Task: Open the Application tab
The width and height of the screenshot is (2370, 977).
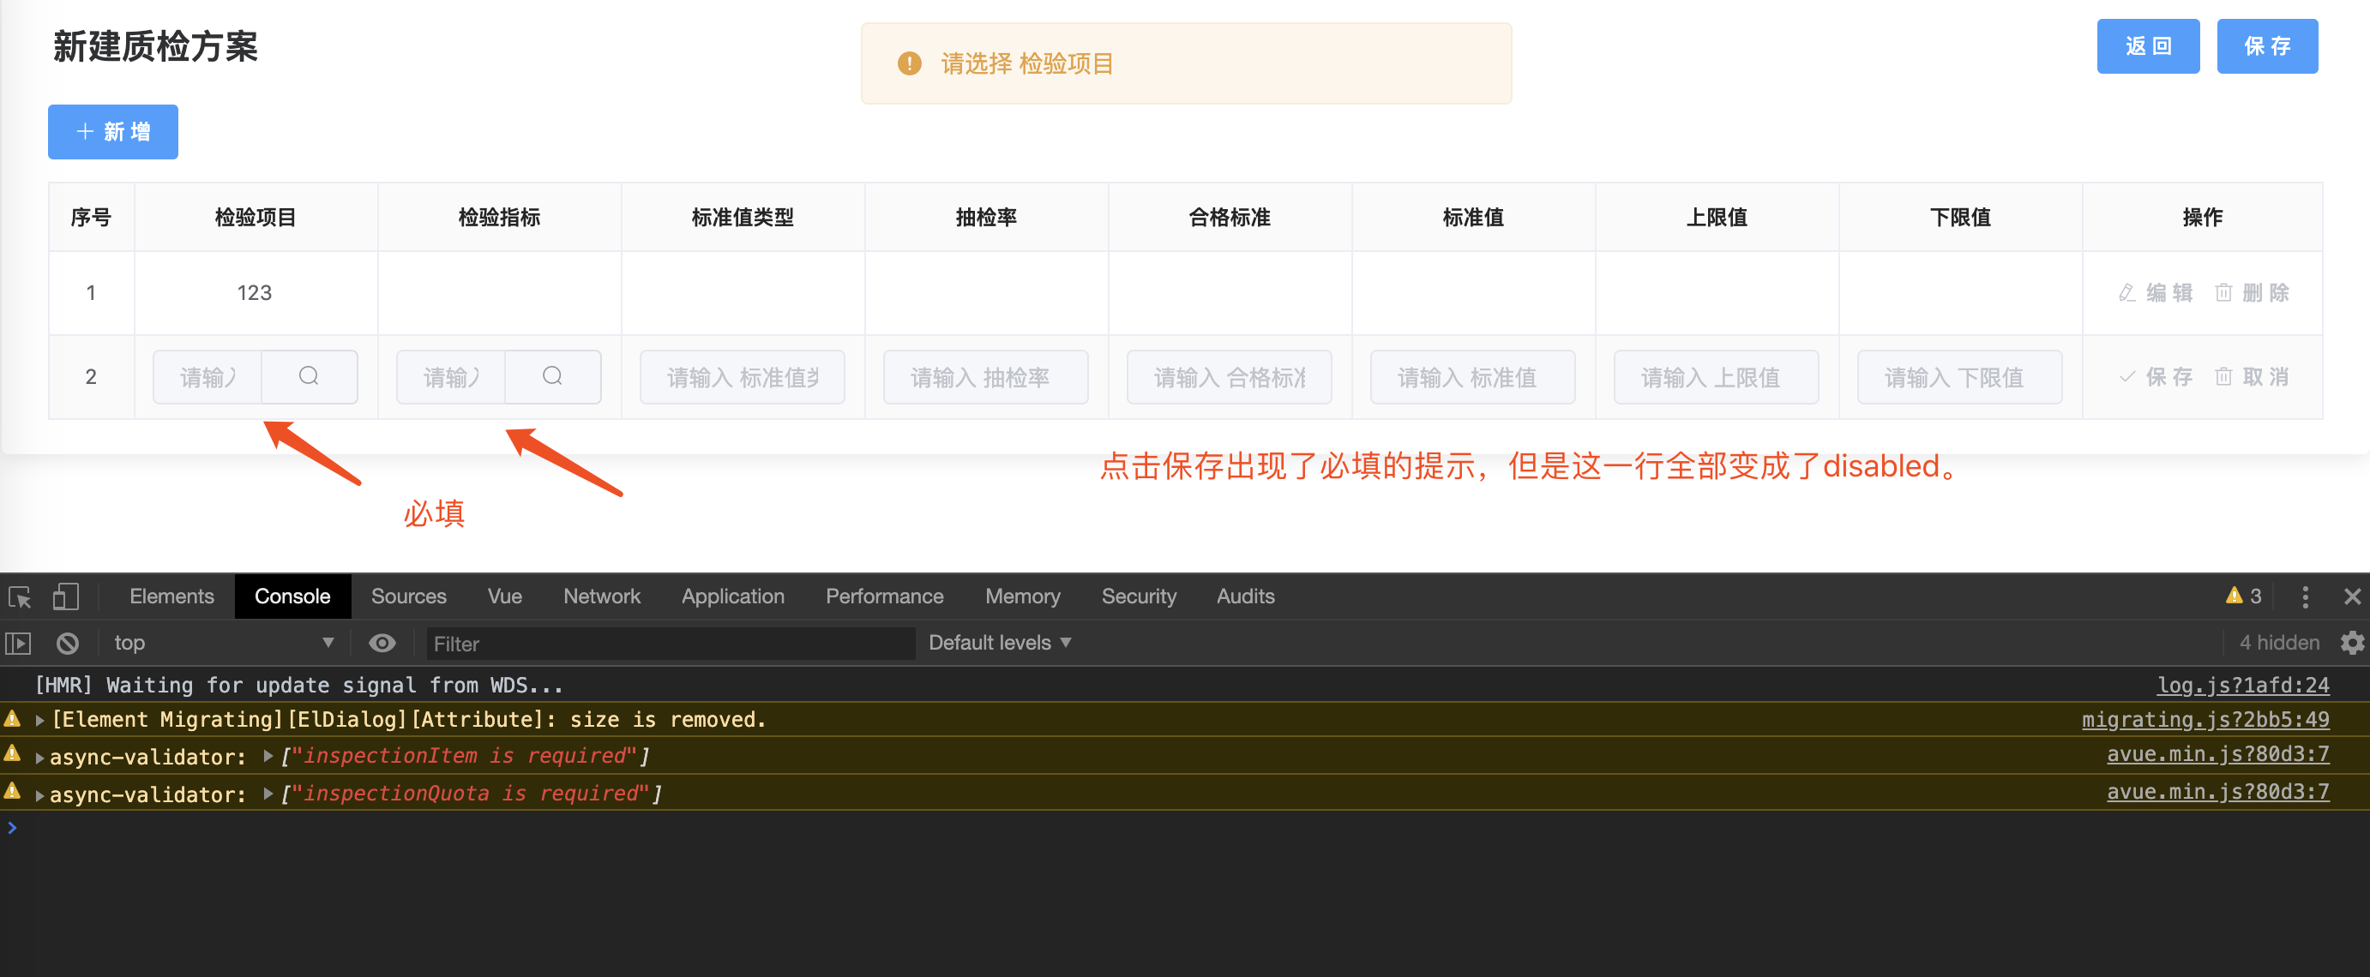Action: point(732,596)
